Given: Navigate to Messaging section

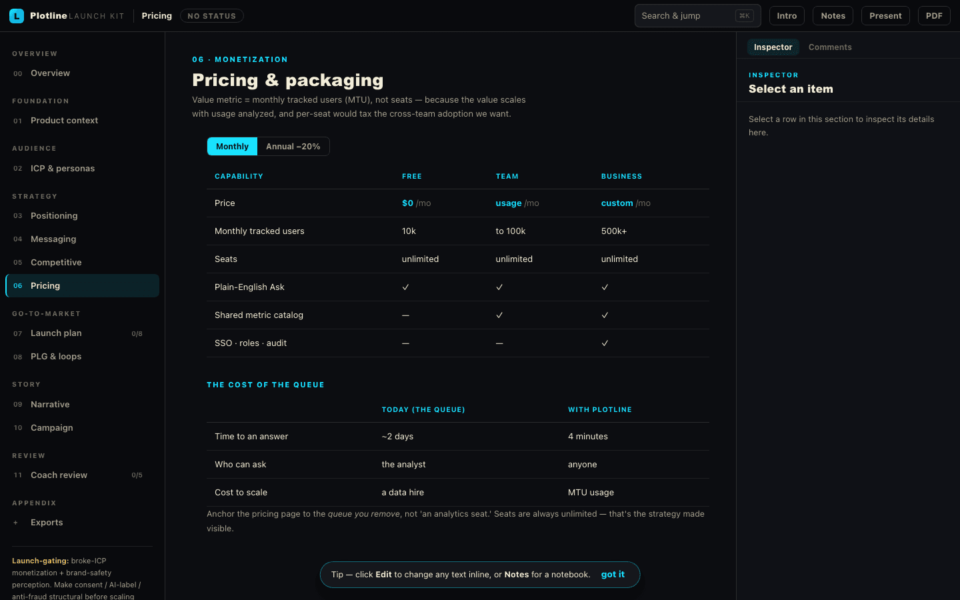Looking at the screenshot, I should 82,239.
